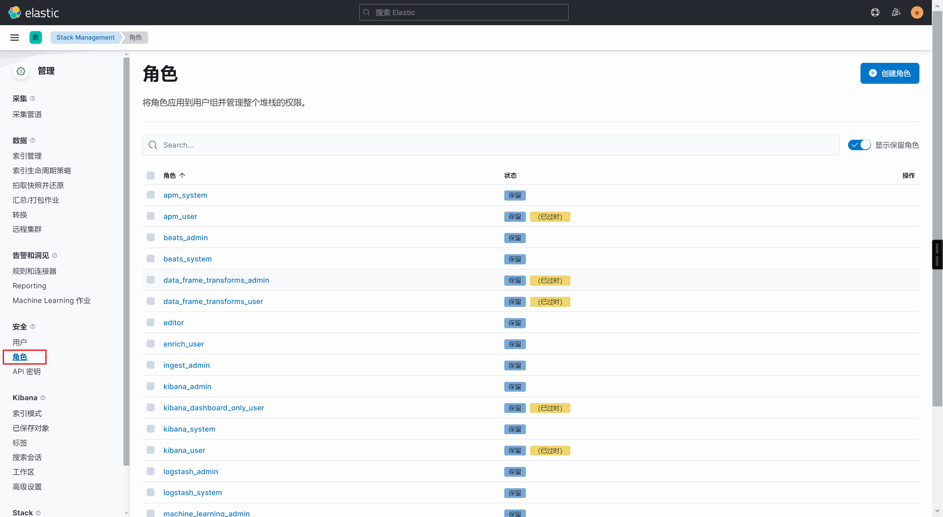The width and height of the screenshot is (943, 517).
Task: Click the 保留 badge on kibana_user row
Action: pyautogui.click(x=515, y=450)
